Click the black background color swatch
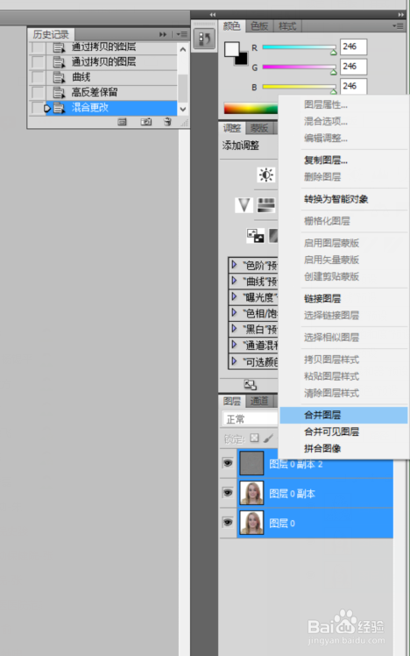The height and width of the screenshot is (656, 410). (x=243, y=60)
